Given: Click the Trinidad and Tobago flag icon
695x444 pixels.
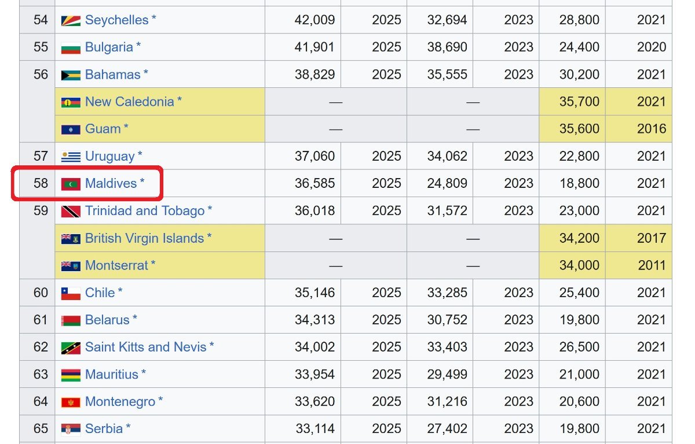Looking at the screenshot, I should [71, 212].
